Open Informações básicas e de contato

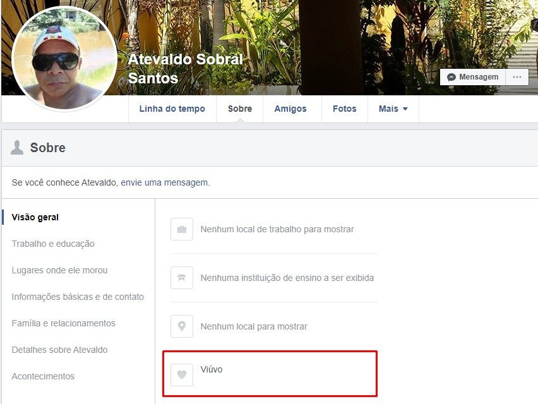point(78,297)
